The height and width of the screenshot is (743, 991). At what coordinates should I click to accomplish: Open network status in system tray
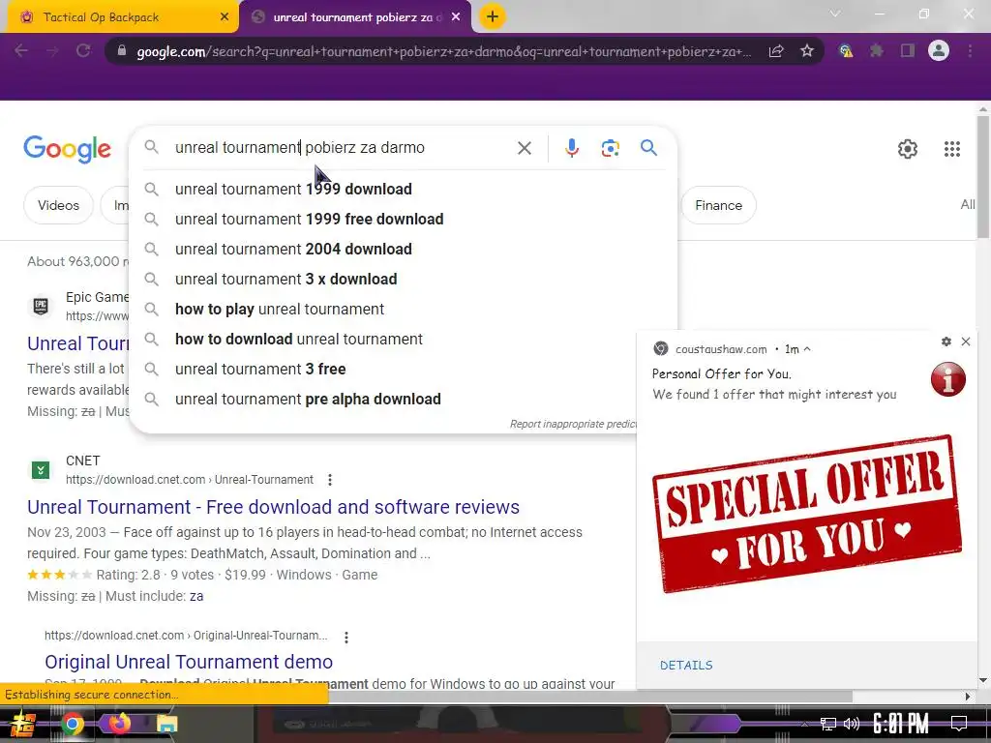pos(827,724)
